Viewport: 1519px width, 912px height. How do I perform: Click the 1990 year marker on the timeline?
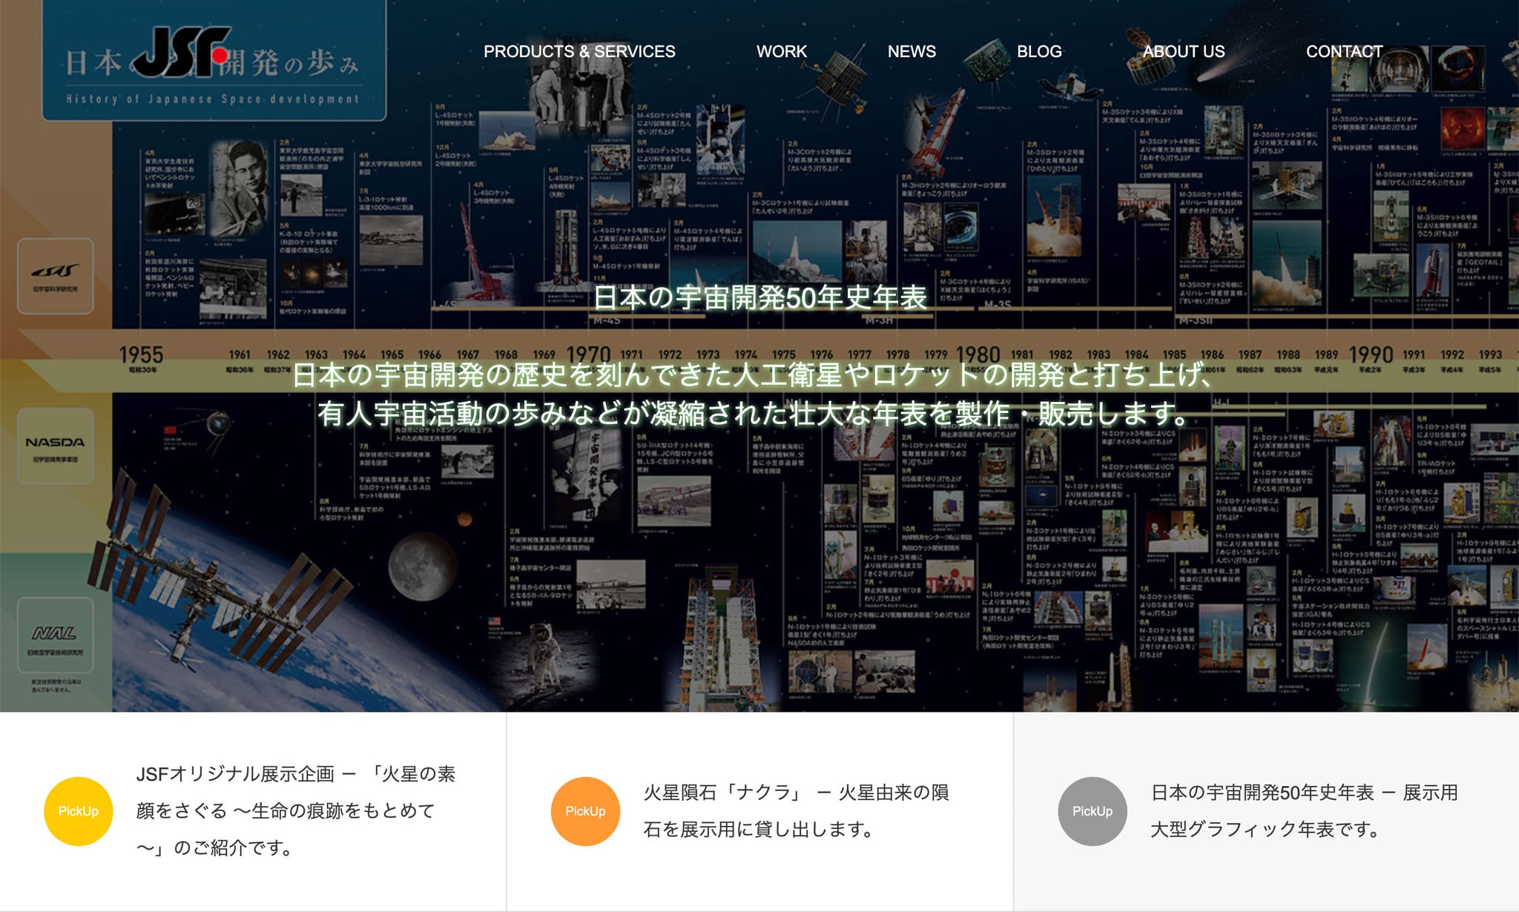1371,355
